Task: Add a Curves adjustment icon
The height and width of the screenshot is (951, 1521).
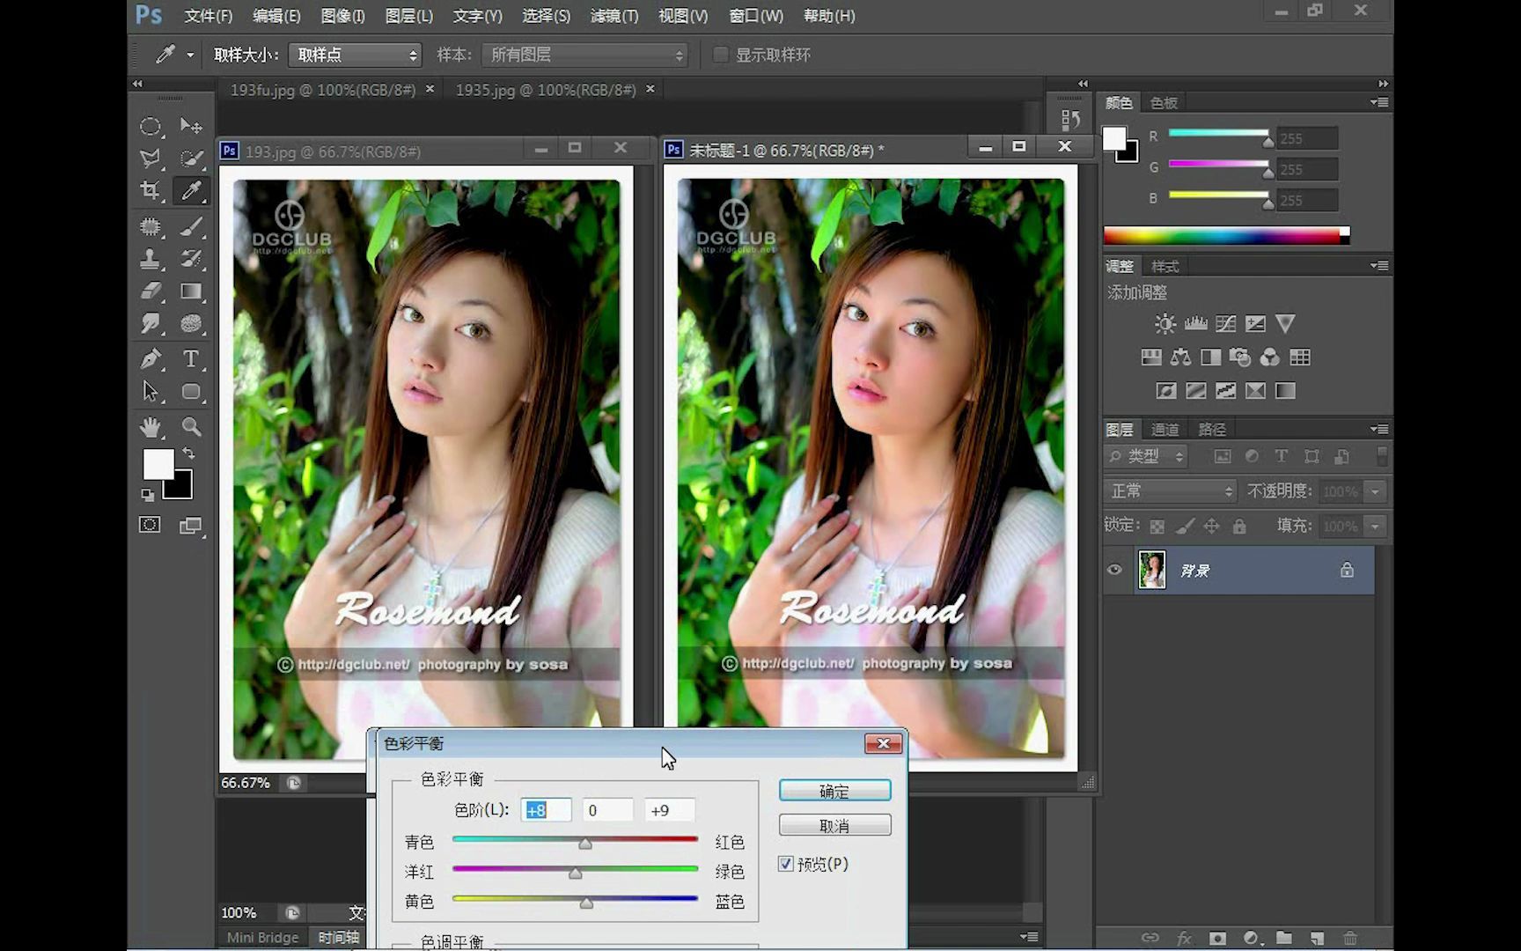Action: pos(1225,324)
